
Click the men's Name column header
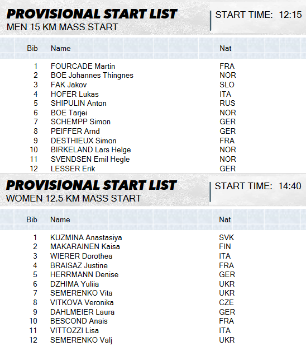click(x=61, y=48)
